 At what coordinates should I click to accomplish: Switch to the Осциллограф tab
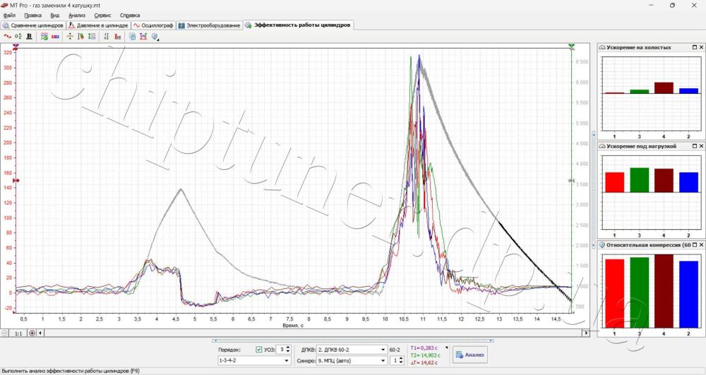(153, 25)
